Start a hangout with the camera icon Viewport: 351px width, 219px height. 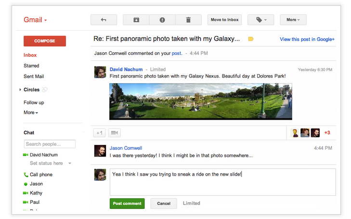[115, 133]
